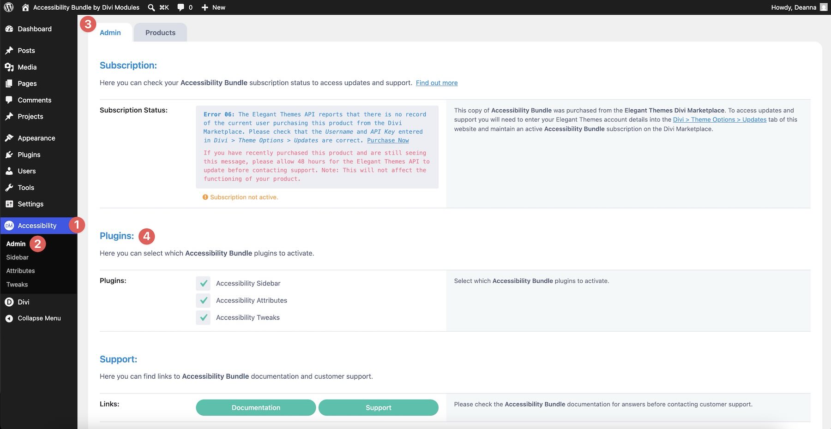Click the green Support button

(x=379, y=408)
